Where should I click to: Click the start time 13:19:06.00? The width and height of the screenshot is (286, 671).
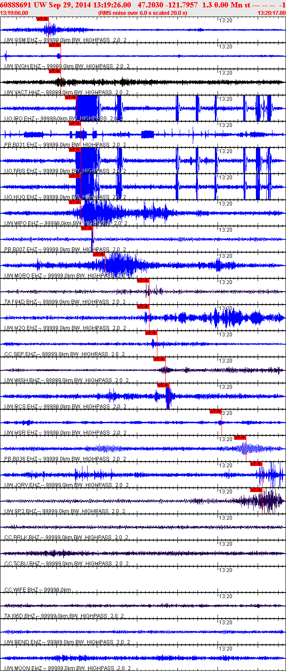[x=14, y=13]
